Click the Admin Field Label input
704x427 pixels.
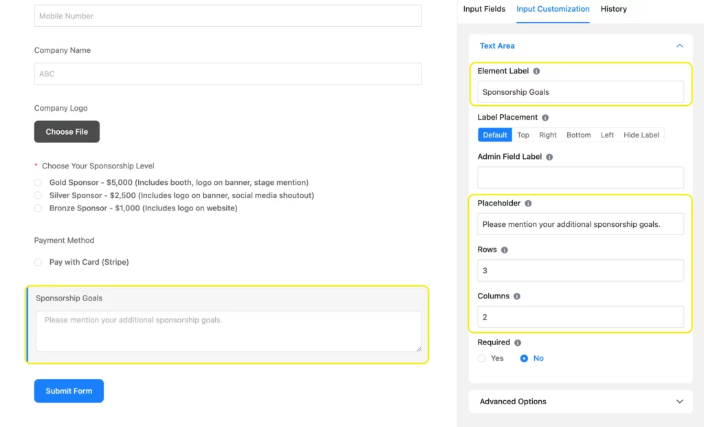580,177
